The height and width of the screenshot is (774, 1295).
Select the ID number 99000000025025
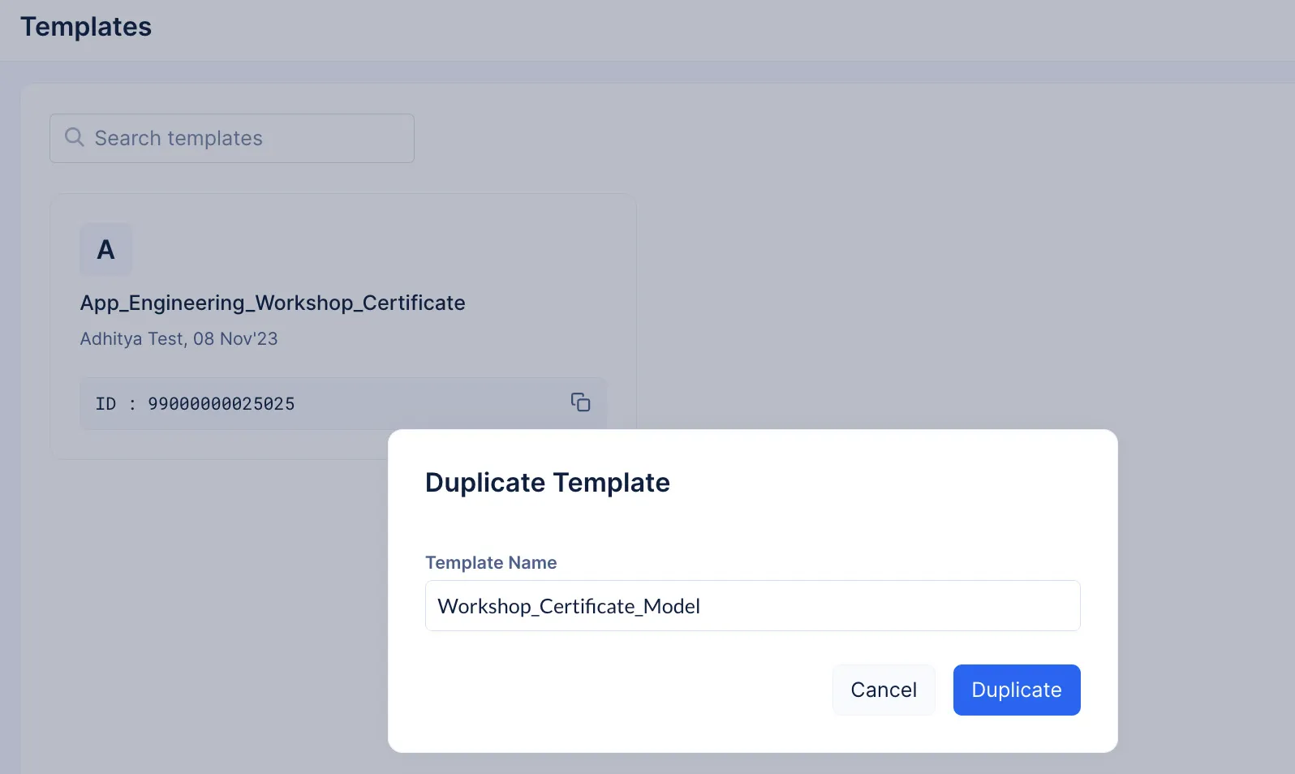[x=222, y=403]
